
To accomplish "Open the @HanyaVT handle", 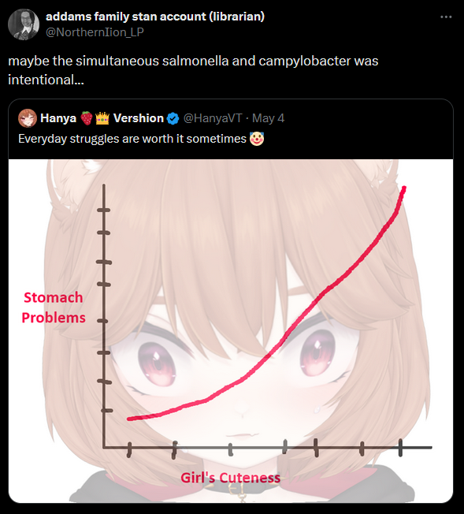I will (213, 118).
